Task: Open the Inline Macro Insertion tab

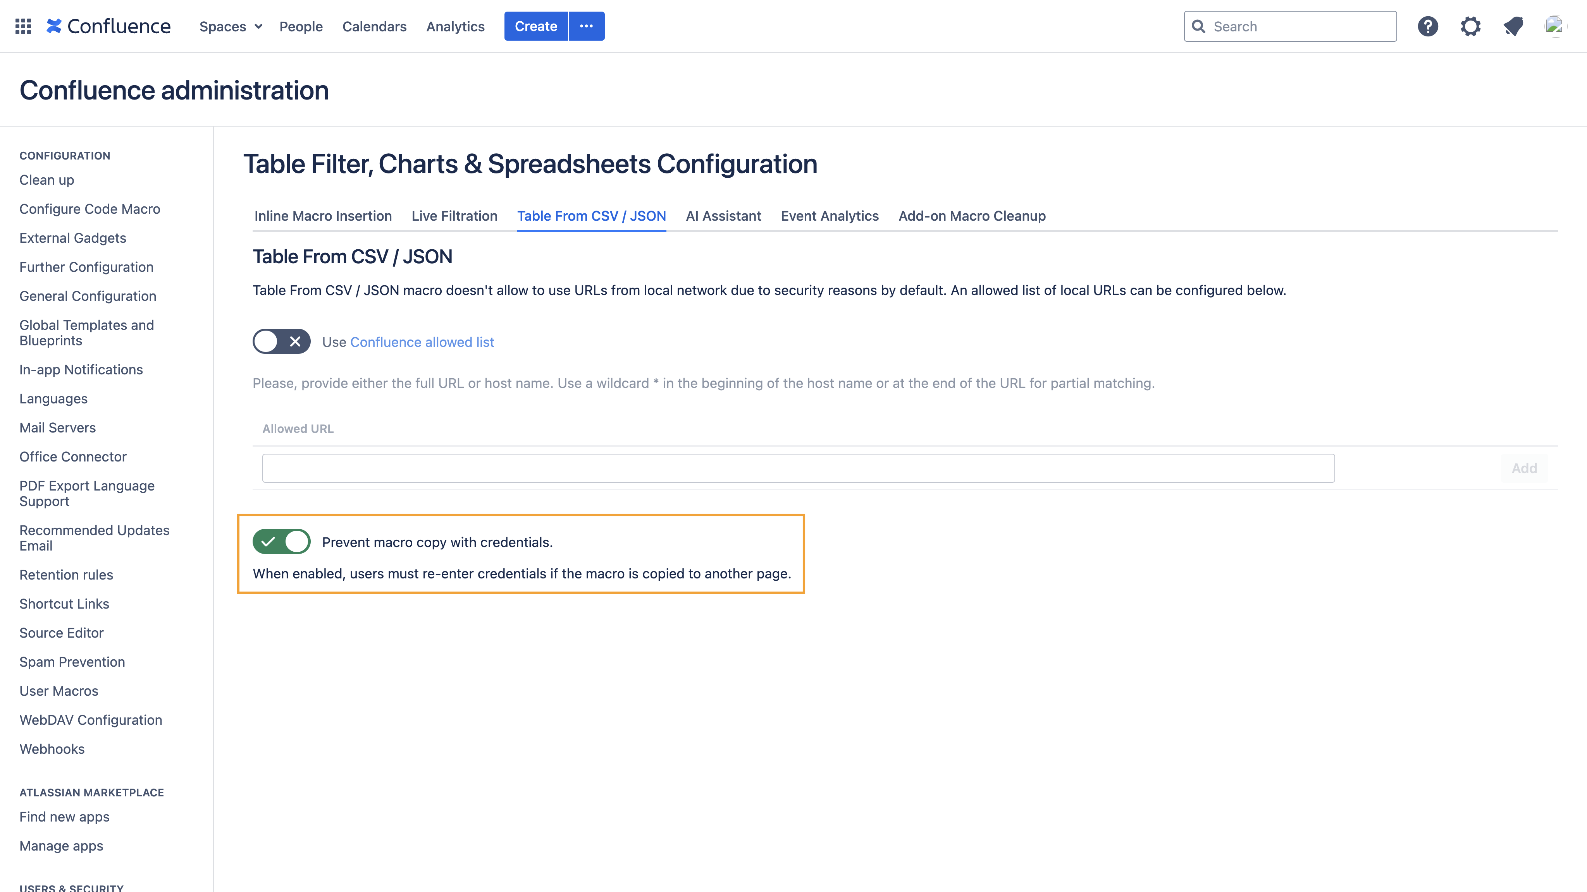Action: click(x=323, y=216)
